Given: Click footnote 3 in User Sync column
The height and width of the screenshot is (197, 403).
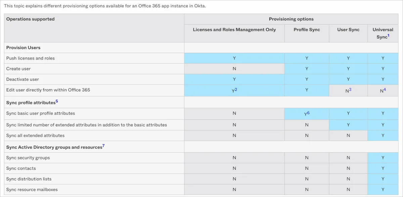Looking at the screenshot, I should click(350, 89).
